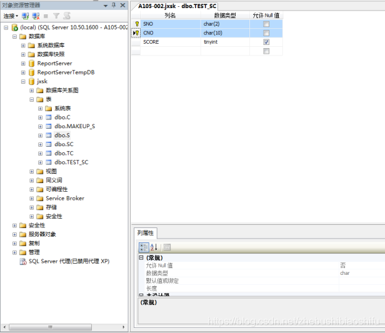This screenshot has width=385, height=333.
Task: Select the 可编程性 folder
Action: (x=57, y=189)
